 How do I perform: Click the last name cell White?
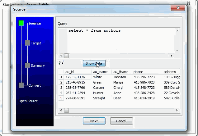101,77
